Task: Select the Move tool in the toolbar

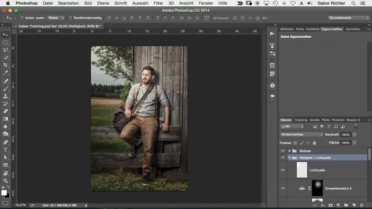Action: pyautogui.click(x=6, y=35)
